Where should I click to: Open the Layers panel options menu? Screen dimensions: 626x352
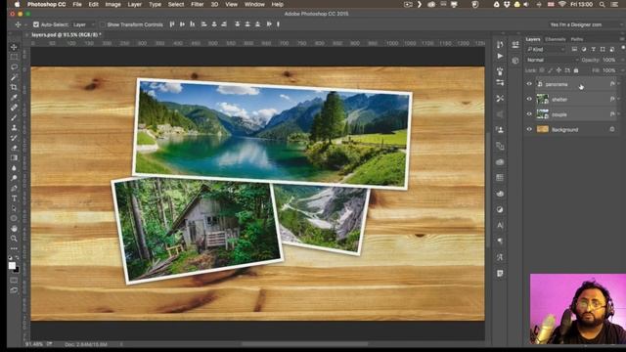click(622, 39)
